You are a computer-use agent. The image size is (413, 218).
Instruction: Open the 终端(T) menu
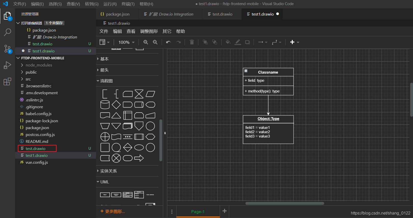(128, 4)
